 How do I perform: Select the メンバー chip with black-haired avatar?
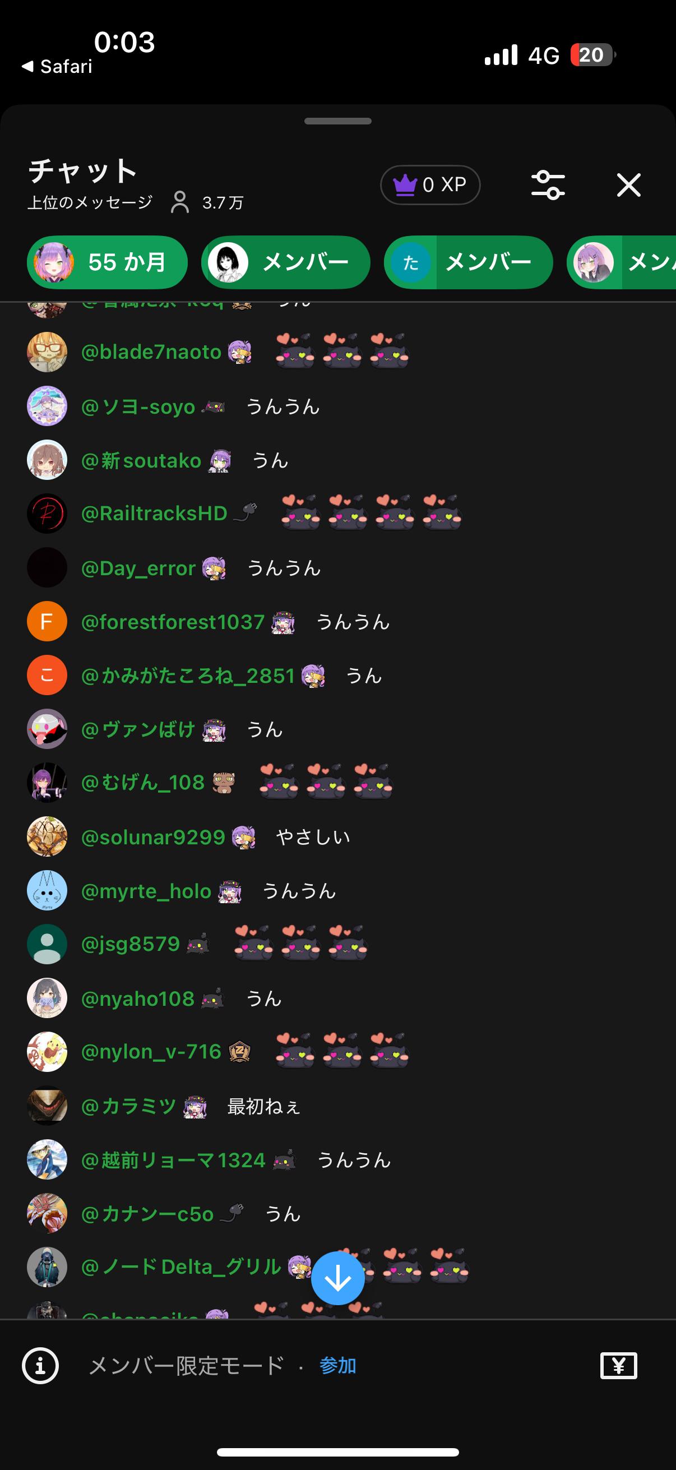(x=285, y=262)
